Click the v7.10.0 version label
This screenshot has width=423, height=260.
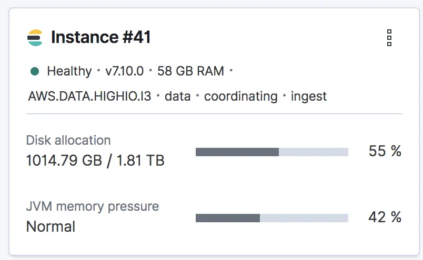click(x=125, y=71)
